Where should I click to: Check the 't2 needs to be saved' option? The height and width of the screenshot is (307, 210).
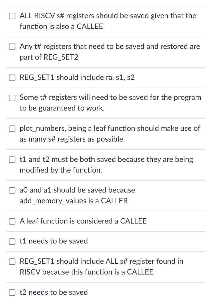(12, 293)
